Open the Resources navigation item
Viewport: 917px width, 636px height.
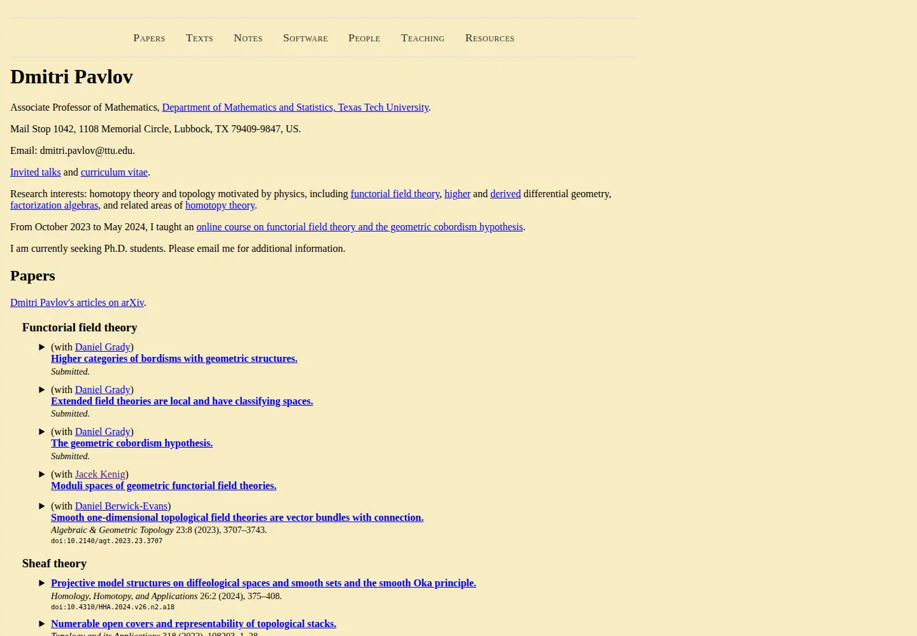490,38
